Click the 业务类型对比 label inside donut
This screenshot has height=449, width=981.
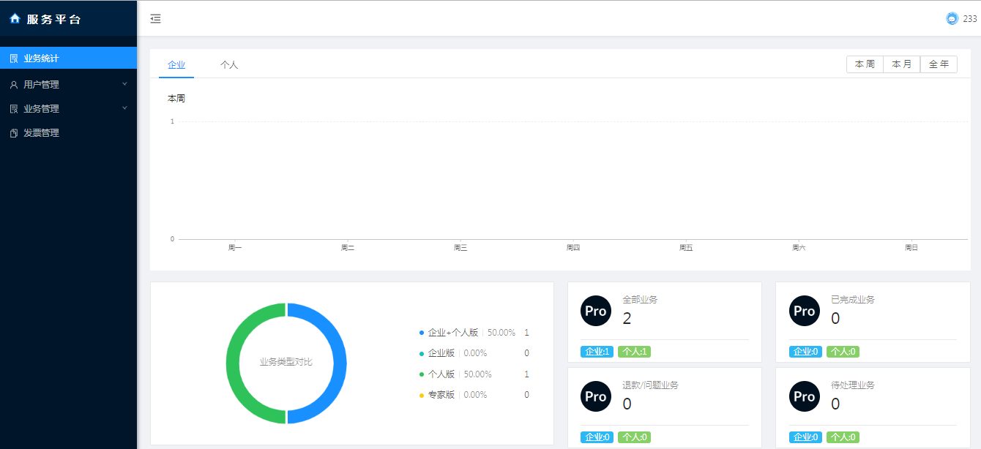[x=286, y=362]
